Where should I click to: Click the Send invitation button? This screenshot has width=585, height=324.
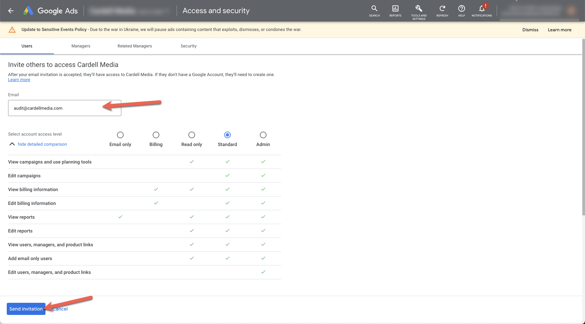(26, 309)
